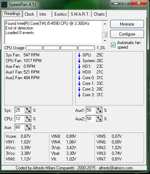Click the Sys fan speed spinner arrows

28,110
